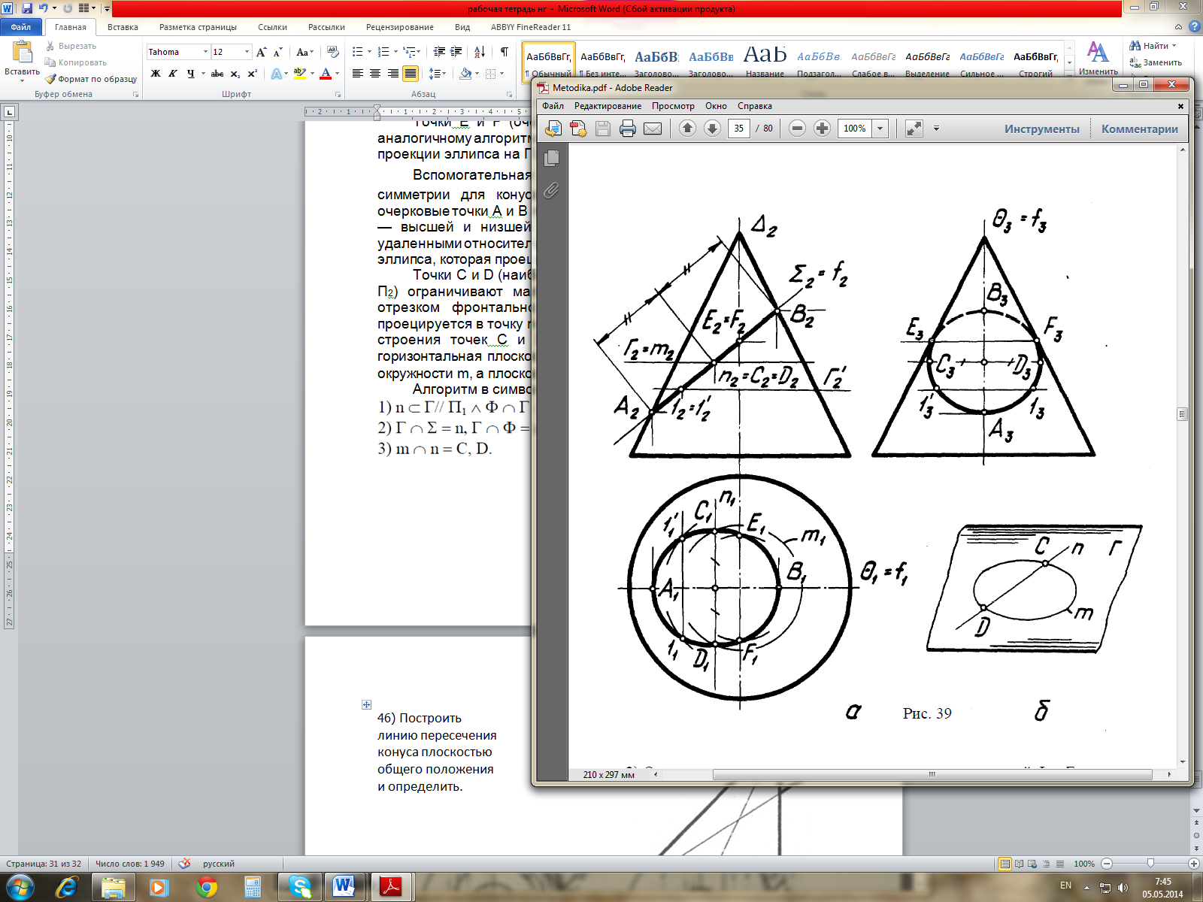Click Shrink Font icon in Word
The image size is (1203, 902).
point(277,52)
